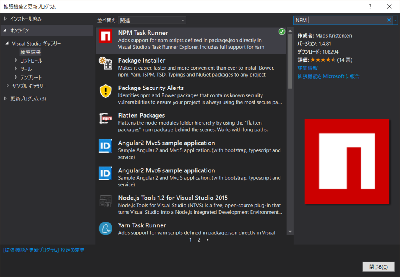Open the help question mark button
Viewport: 400px width, 277px height.
tap(370, 6)
